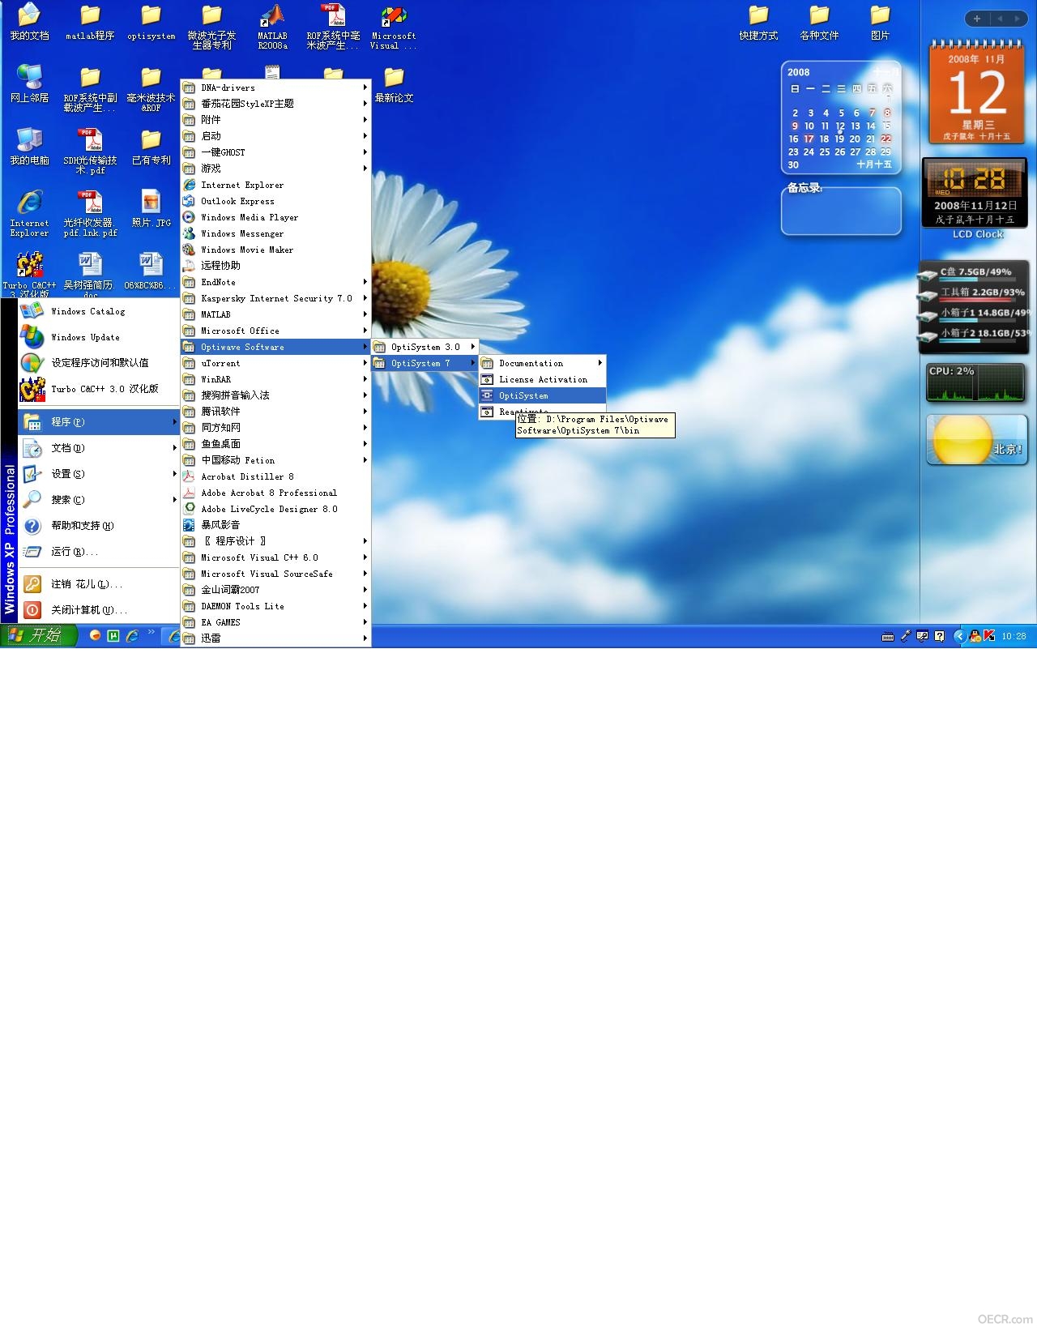Open Windows Media Player from programs
1037x1328 pixels.
[x=275, y=217]
